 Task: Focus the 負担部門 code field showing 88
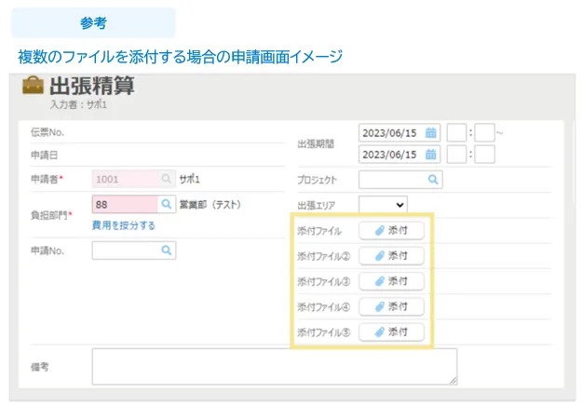point(124,204)
